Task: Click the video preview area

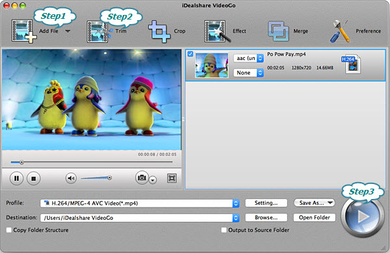Action: point(92,100)
